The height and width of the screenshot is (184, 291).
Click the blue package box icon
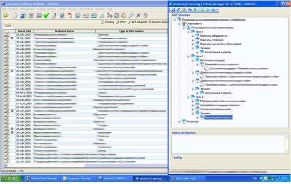(78, 15)
